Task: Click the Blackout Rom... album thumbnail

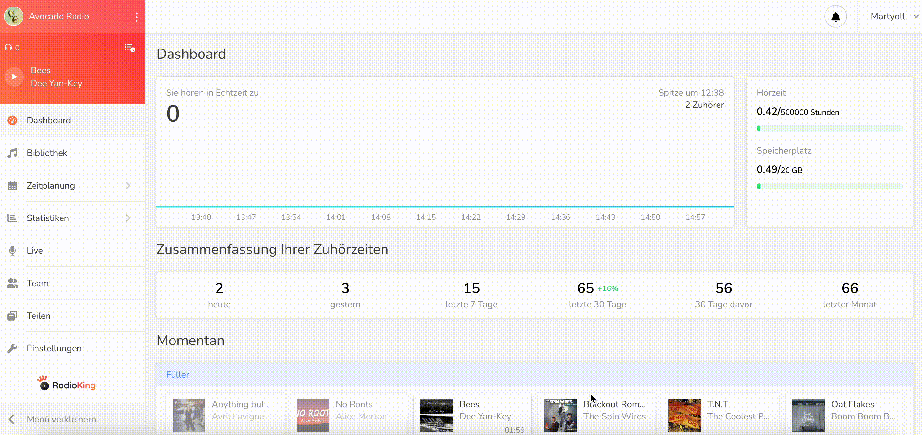Action: [560, 415]
